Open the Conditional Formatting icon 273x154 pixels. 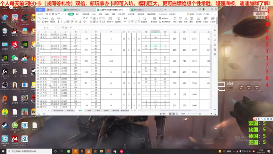pyautogui.click(x=154, y=19)
